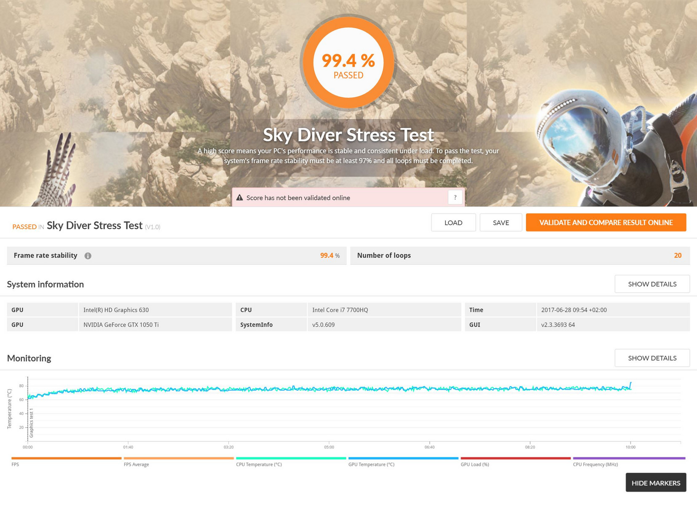Click the LOAD button
The height and width of the screenshot is (506, 697).
click(x=453, y=223)
